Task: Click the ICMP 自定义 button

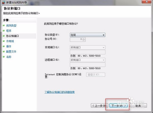Action: (x=96, y=75)
